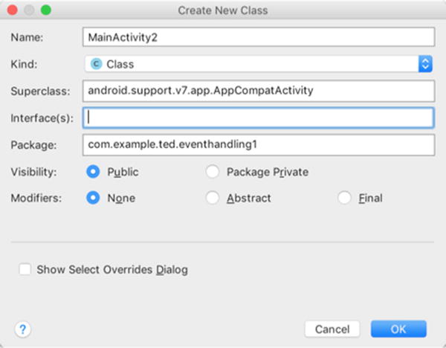Enable Show Select Overrides Dialog checkbox
The image size is (446, 348).
(x=25, y=269)
